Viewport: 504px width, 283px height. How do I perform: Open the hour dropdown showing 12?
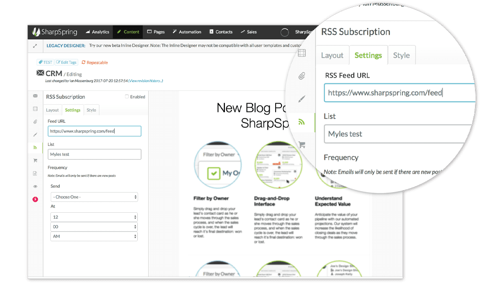point(94,217)
